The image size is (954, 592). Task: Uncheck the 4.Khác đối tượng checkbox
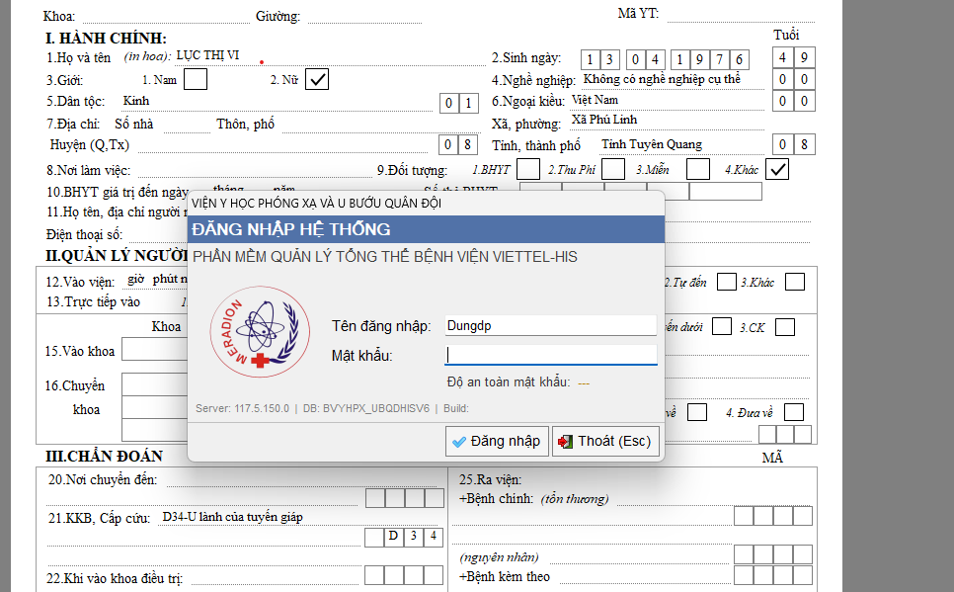pyautogui.click(x=778, y=169)
